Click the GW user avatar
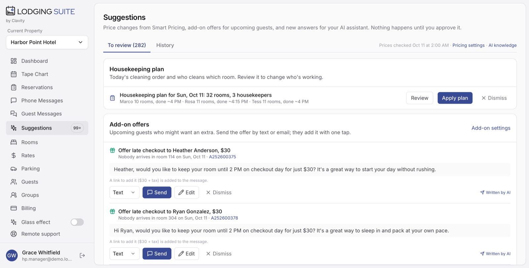The image size is (529, 268). click(12, 255)
